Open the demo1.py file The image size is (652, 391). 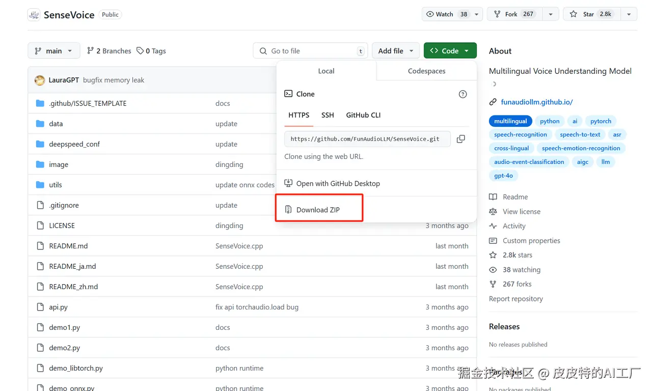pyautogui.click(x=65, y=327)
